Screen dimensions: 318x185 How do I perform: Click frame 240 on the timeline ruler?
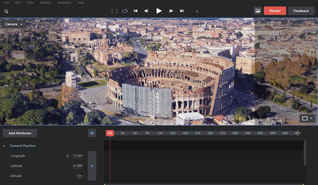(x=210, y=133)
